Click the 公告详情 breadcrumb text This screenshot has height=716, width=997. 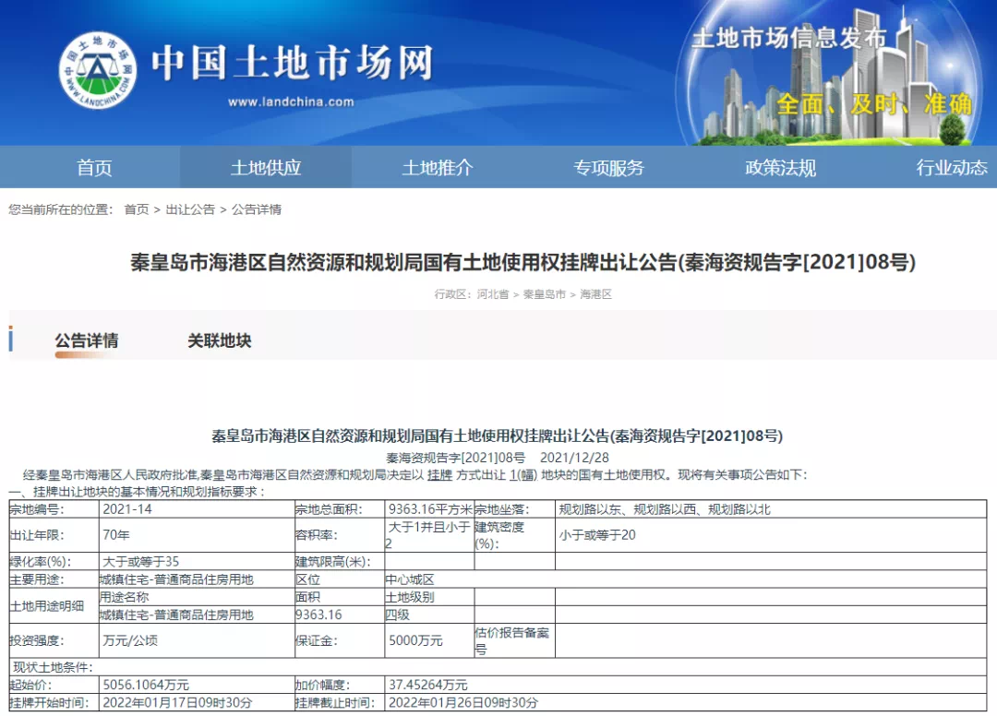[257, 209]
